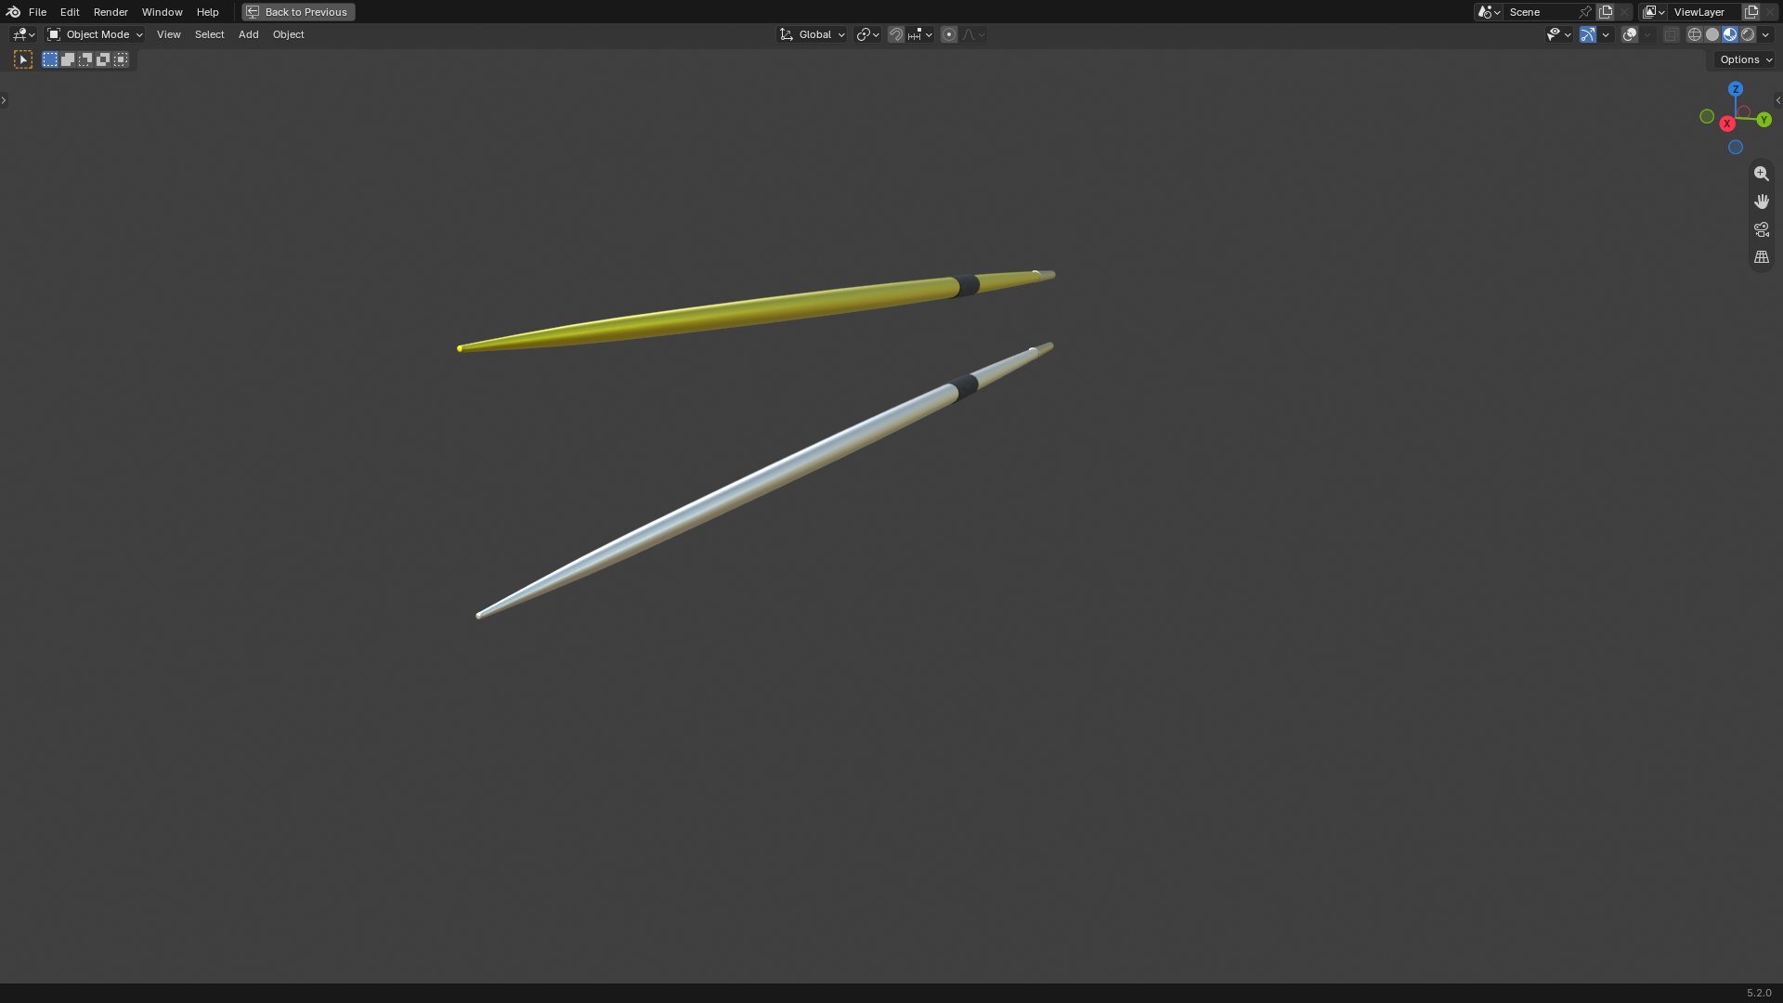Choose the 'set new selection' mode icon
Image resolution: width=1783 pixels, height=1003 pixels.
click(x=50, y=59)
